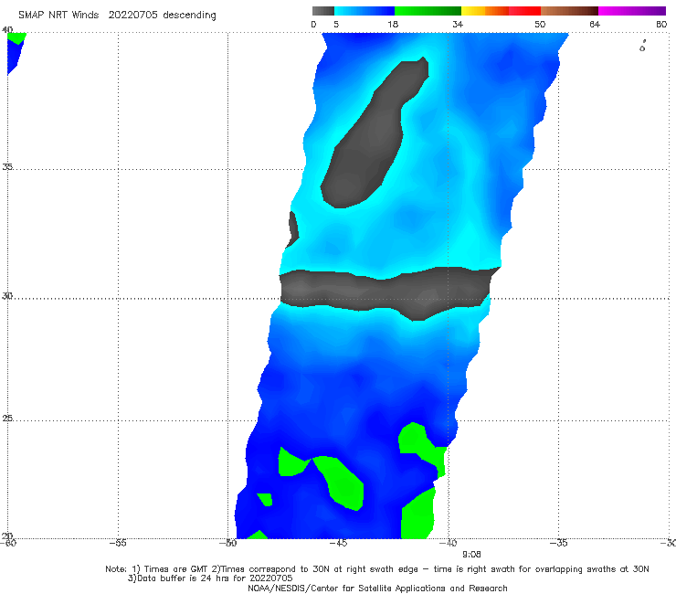Click the 'NOAA/NESDIS/Center for Satellite Applications and Research' credit
This screenshot has height=594, width=676.
pos(377,588)
